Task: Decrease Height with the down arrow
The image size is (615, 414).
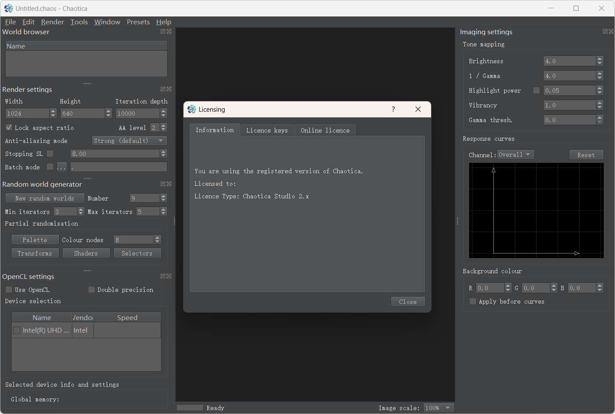Action: (109, 116)
